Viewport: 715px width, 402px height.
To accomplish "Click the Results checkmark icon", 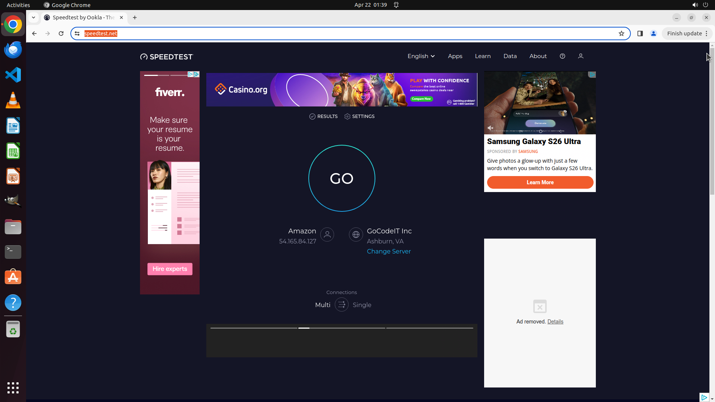I will (x=312, y=117).
